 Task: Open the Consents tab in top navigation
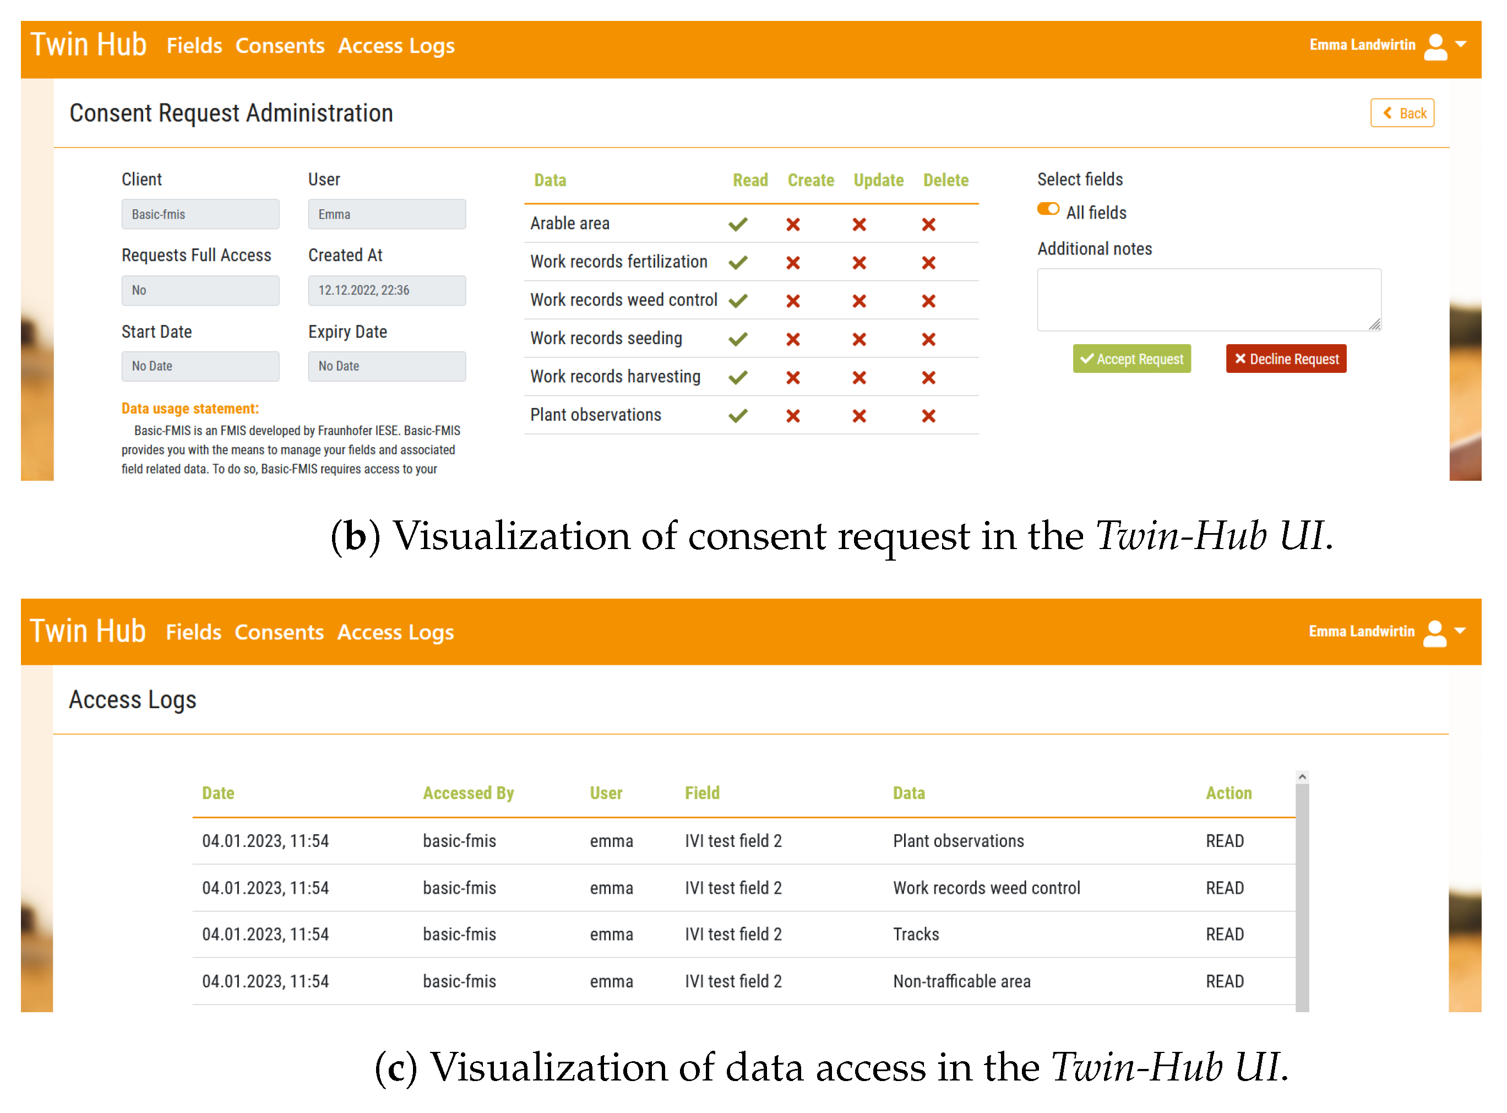(280, 46)
